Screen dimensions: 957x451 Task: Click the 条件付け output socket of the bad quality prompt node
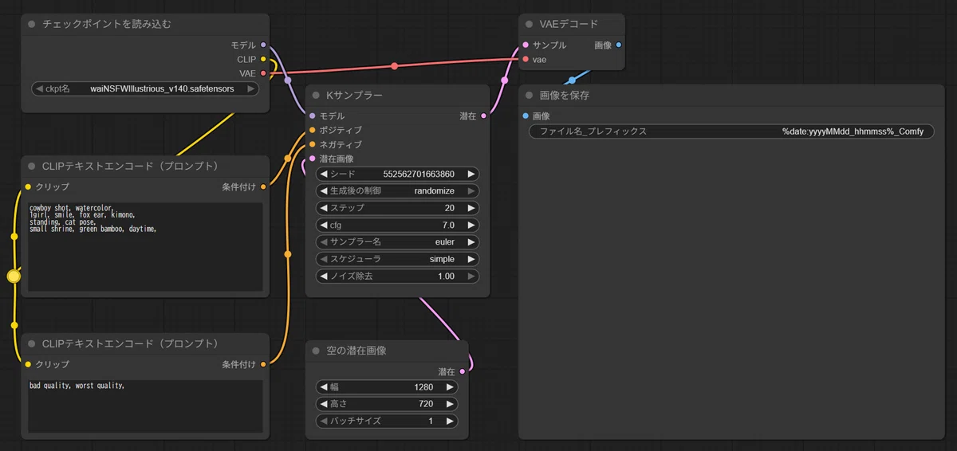coord(263,364)
